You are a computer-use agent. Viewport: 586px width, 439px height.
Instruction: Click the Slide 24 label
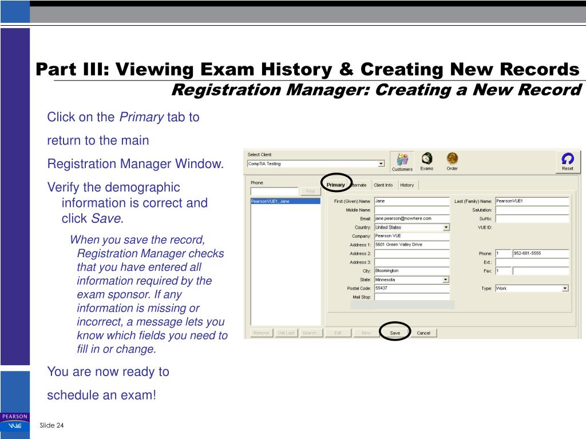click(52, 425)
